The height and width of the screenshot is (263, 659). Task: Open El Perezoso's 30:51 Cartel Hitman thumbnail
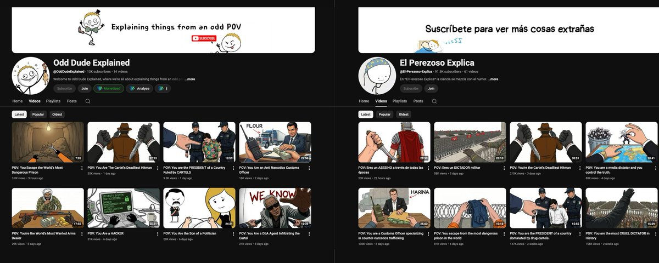click(546, 142)
